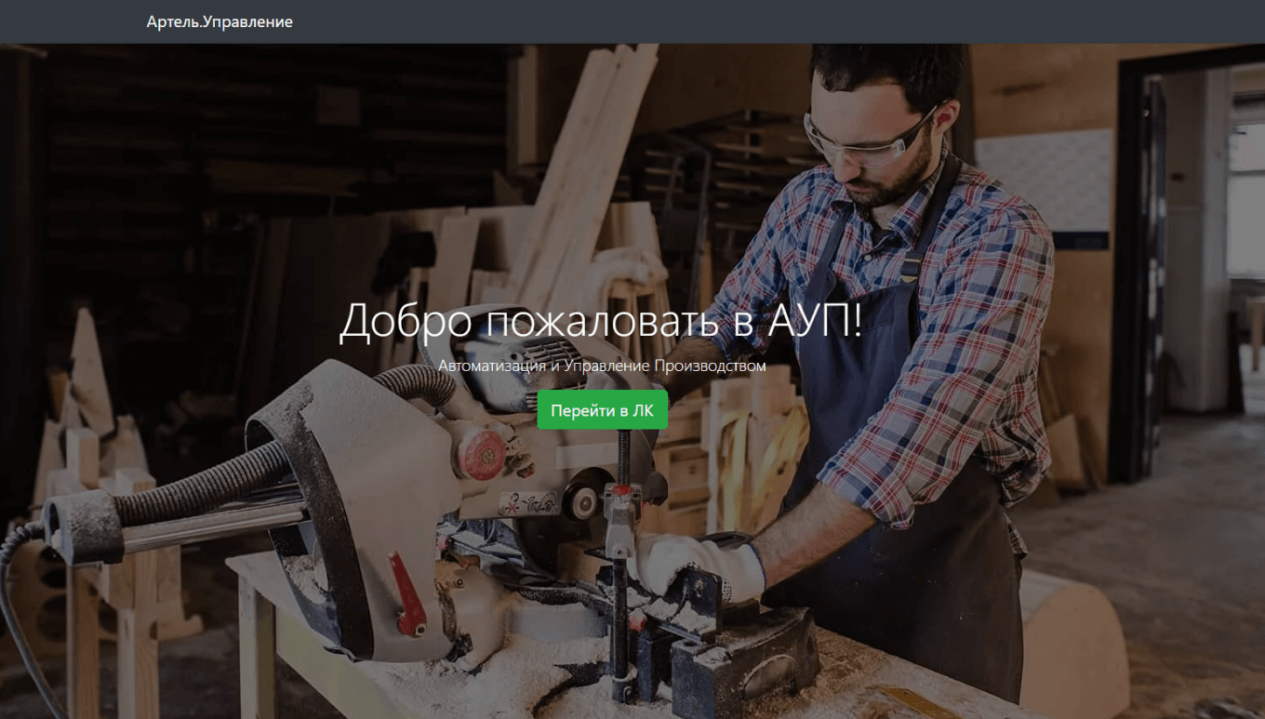Click just below the green button
The height and width of the screenshot is (719, 1265).
pyautogui.click(x=602, y=446)
